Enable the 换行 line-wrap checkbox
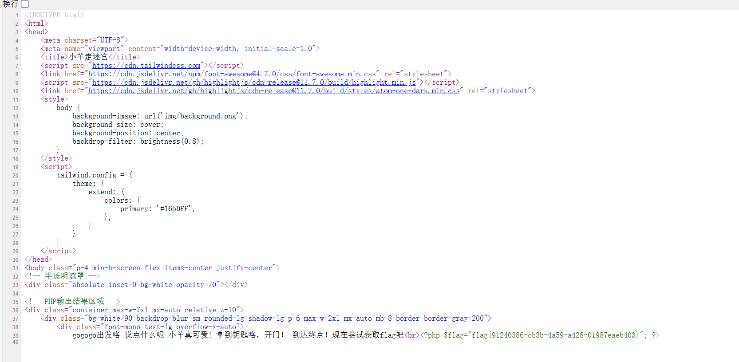This screenshot has height=362, width=739. (25, 4)
